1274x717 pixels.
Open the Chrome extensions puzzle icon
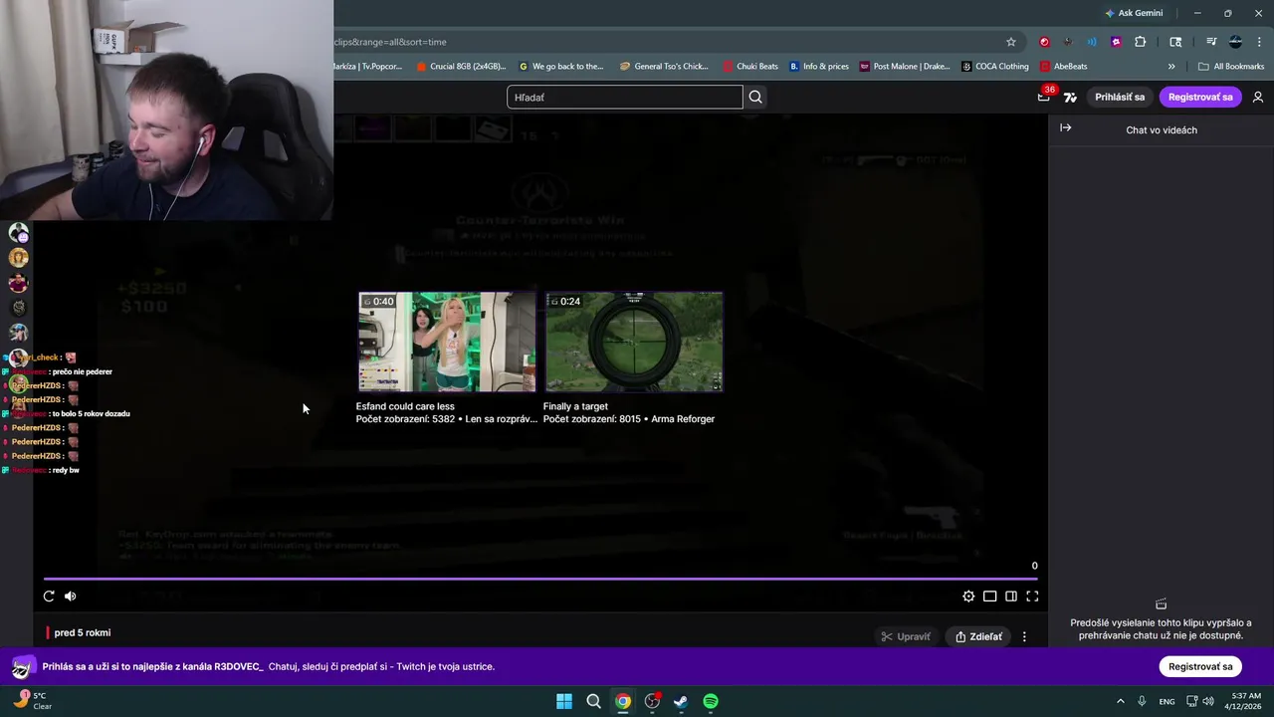pos(1141,42)
